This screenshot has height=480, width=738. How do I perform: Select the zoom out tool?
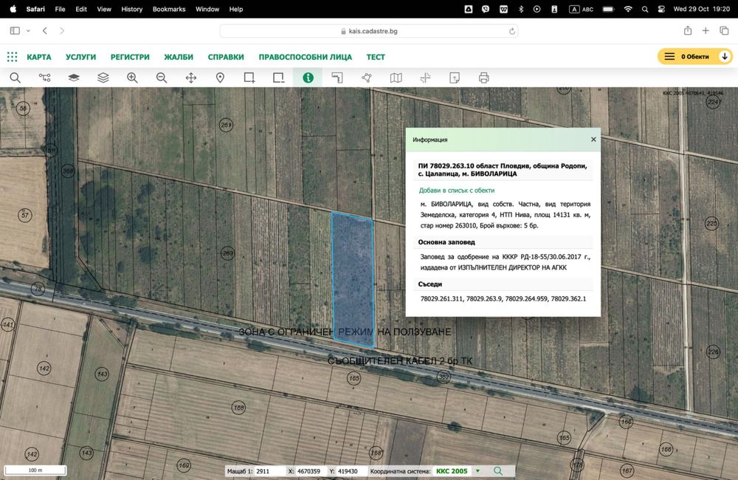(x=162, y=78)
